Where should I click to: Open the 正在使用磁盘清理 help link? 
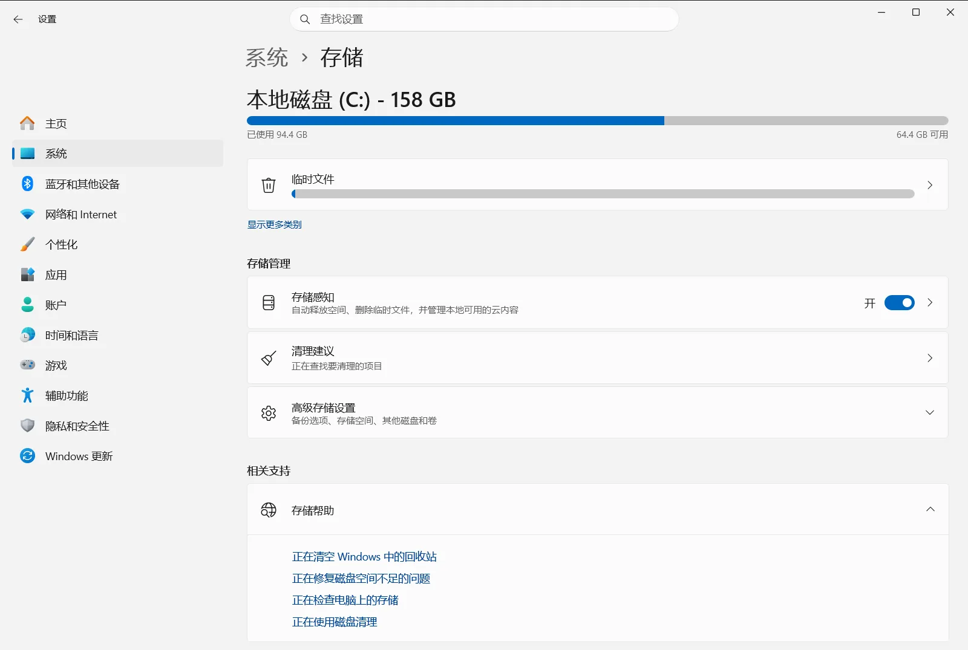(x=335, y=622)
